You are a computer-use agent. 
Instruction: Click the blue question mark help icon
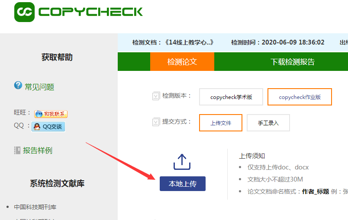click(18, 85)
